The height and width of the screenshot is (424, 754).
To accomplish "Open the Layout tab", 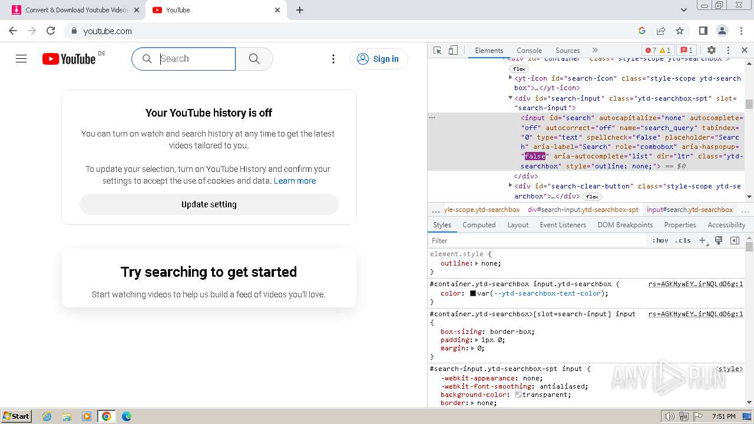I will point(518,225).
